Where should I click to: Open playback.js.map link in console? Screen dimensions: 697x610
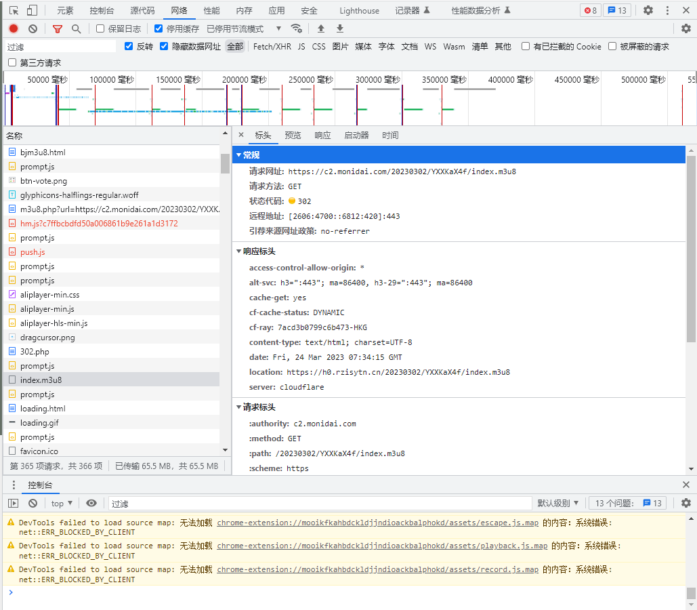(x=382, y=546)
